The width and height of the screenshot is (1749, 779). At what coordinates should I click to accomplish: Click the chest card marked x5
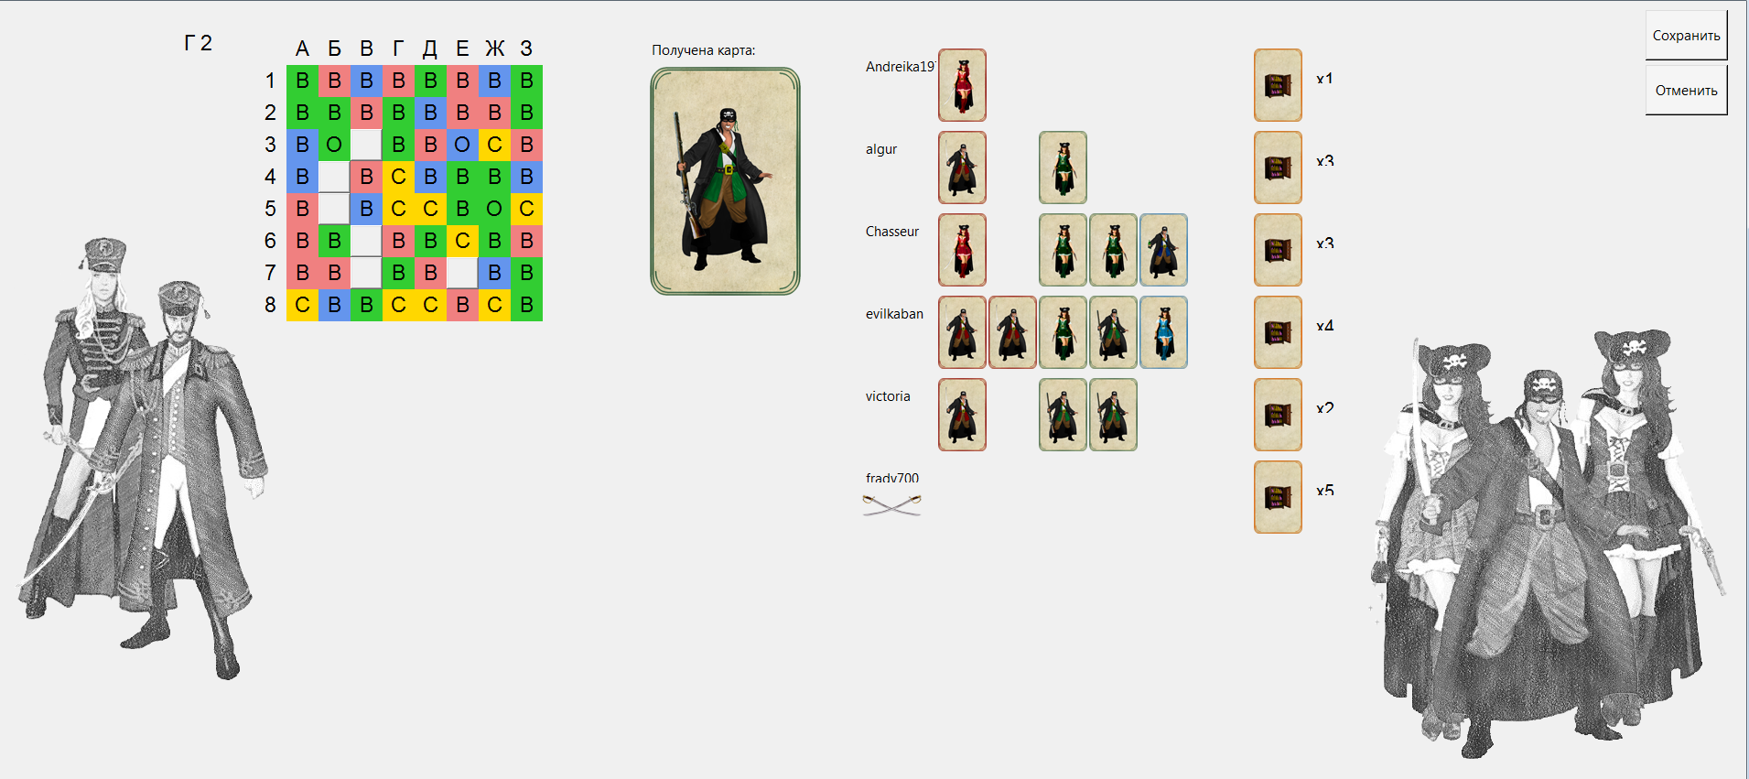coord(1278,497)
